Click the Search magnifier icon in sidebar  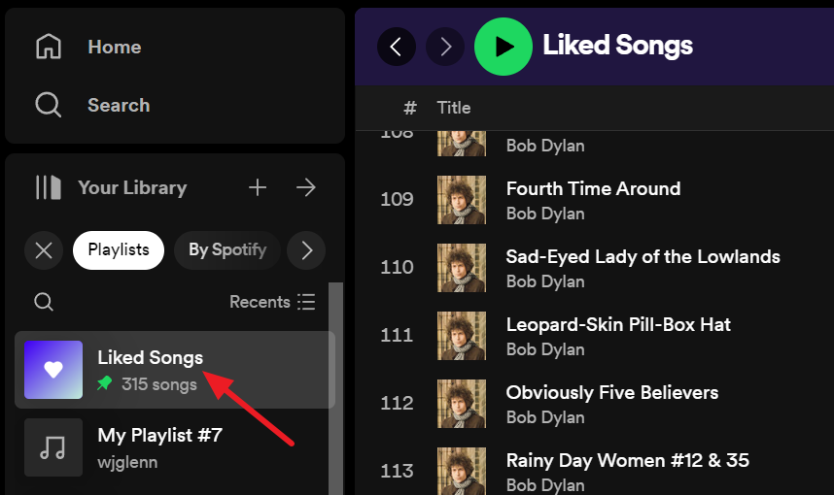click(48, 105)
